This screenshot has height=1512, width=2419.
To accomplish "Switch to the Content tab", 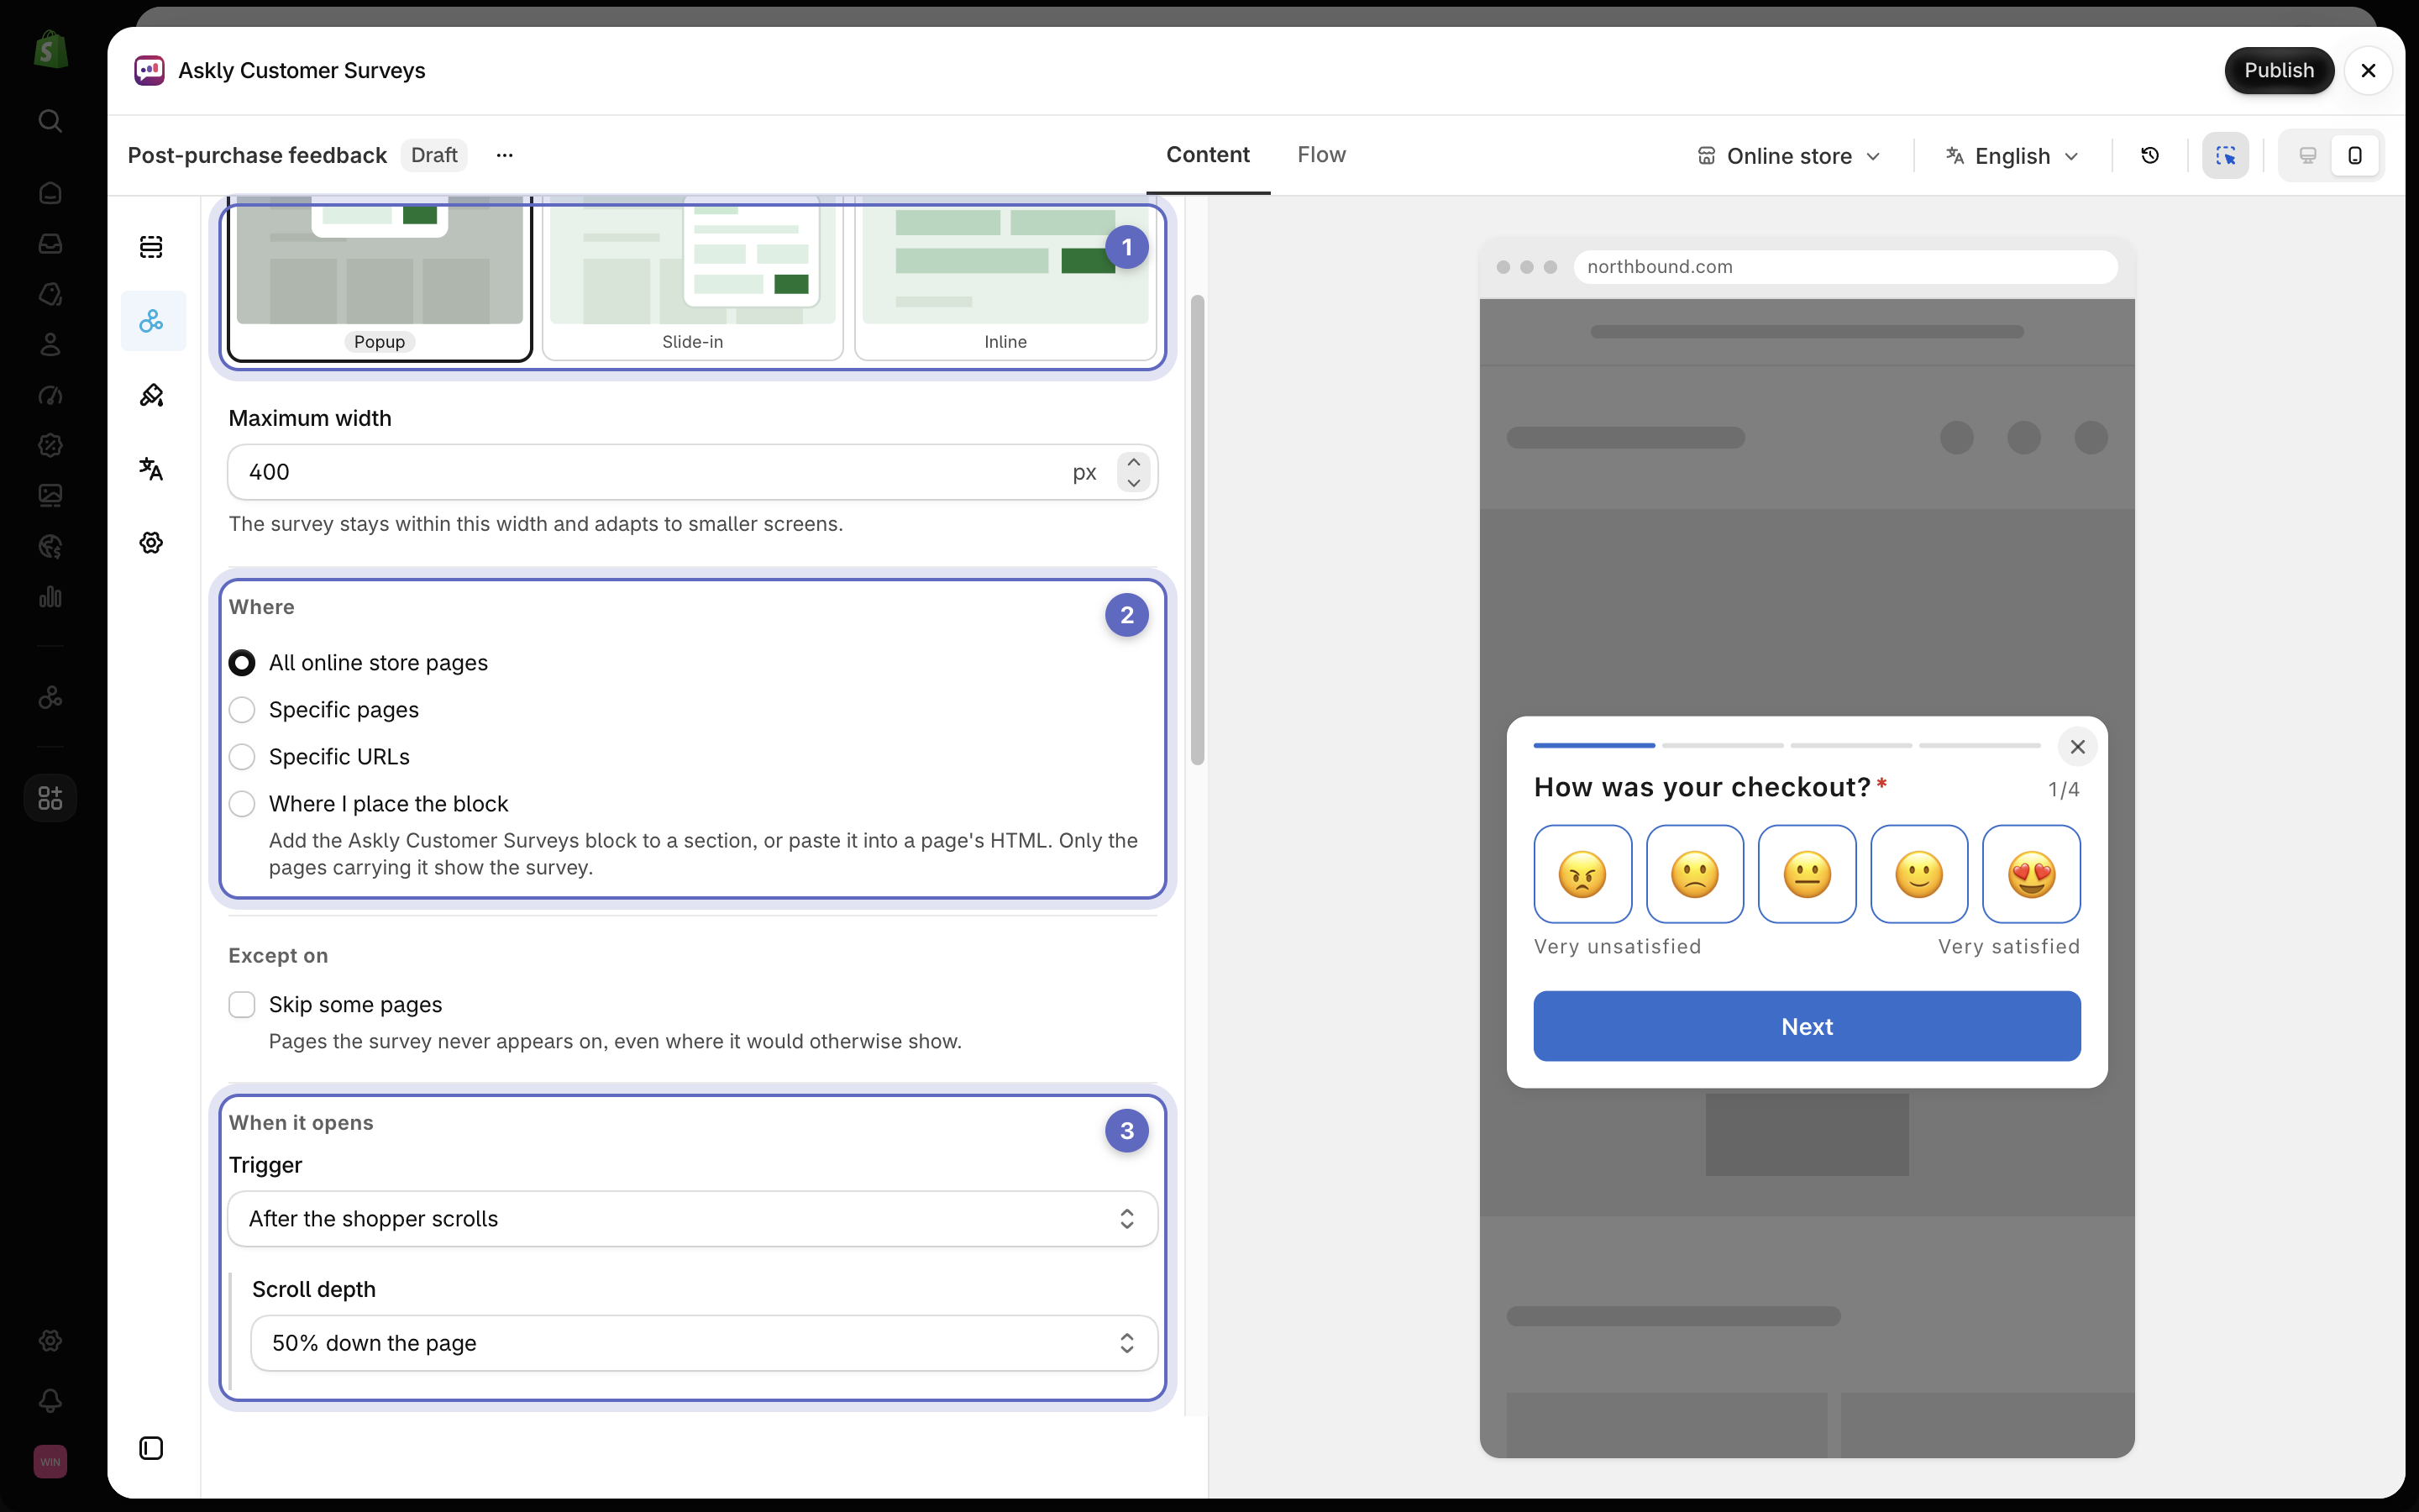I will pyautogui.click(x=1208, y=155).
